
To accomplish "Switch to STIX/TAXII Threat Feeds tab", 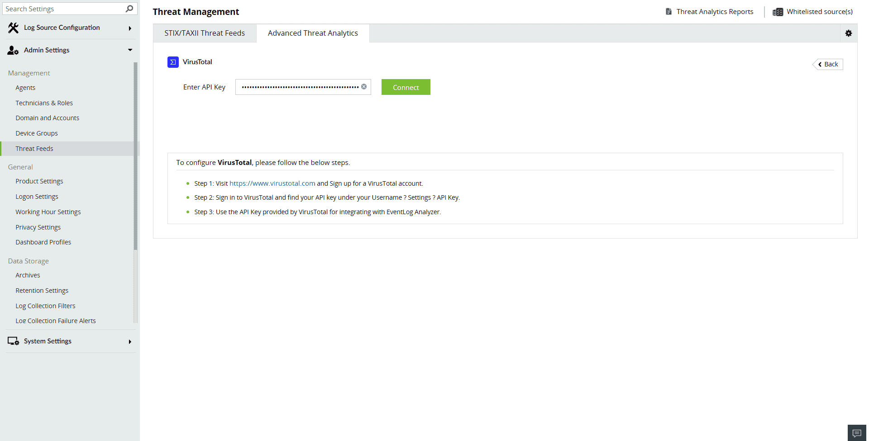I will [x=205, y=33].
